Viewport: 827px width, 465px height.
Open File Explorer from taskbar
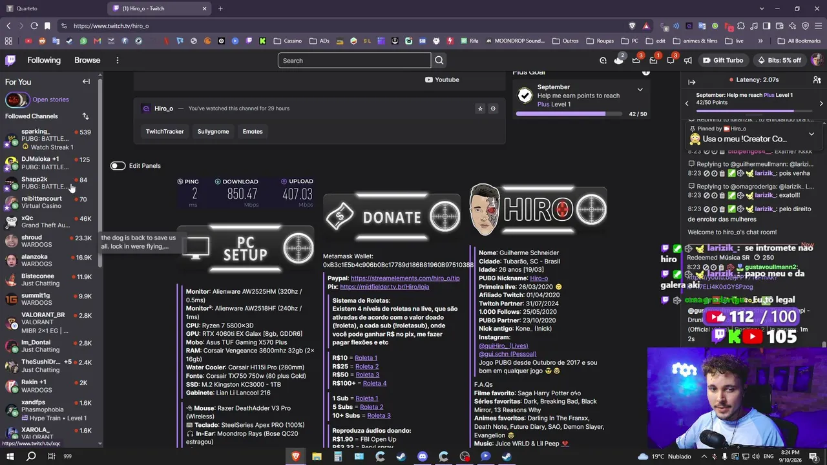tap(317, 456)
